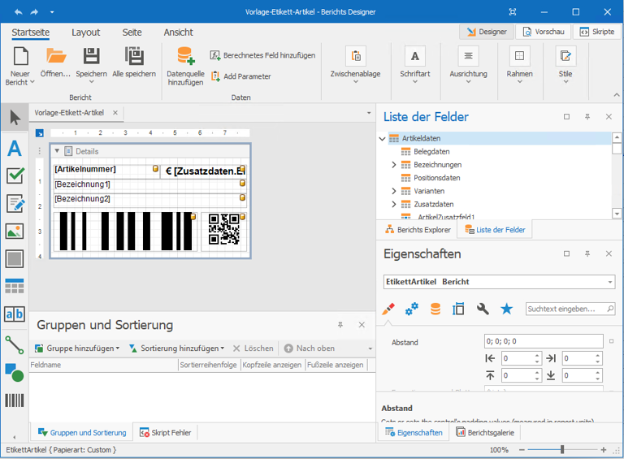Switch to the Startseite ribbon tab
Screen dimensions: 624x459
(31, 32)
